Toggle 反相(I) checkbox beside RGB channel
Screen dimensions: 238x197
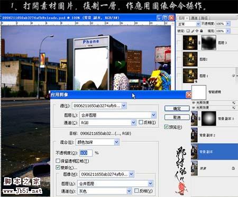141,122
